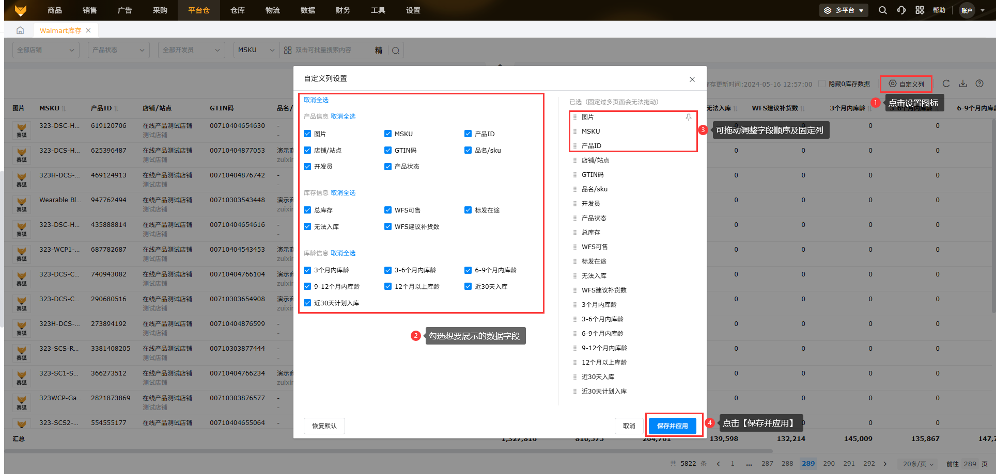Image resolution: width=996 pixels, height=474 pixels.
Task: Uncheck the WFS可售 checkbox
Action: pos(388,210)
